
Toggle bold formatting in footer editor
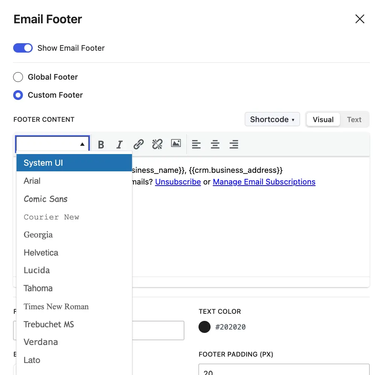(101, 144)
